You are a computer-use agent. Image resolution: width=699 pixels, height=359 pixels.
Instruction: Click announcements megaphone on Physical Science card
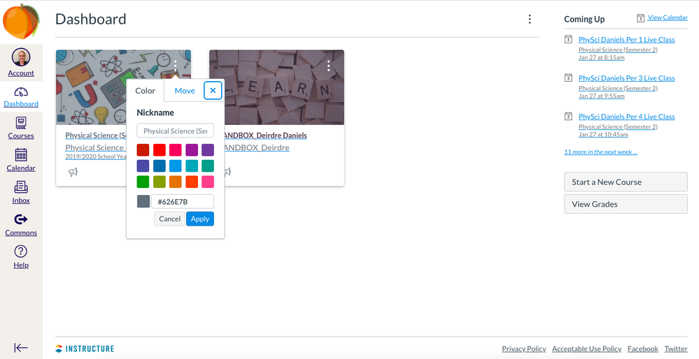pyautogui.click(x=73, y=172)
